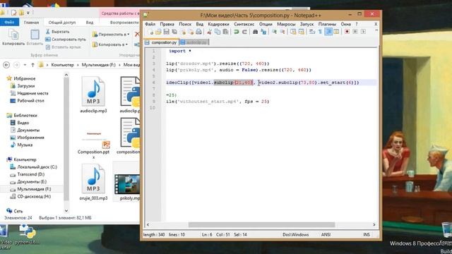The image size is (452, 254).
Task: Click INS indicator in Notepad++ status bar
Action: 367,235
